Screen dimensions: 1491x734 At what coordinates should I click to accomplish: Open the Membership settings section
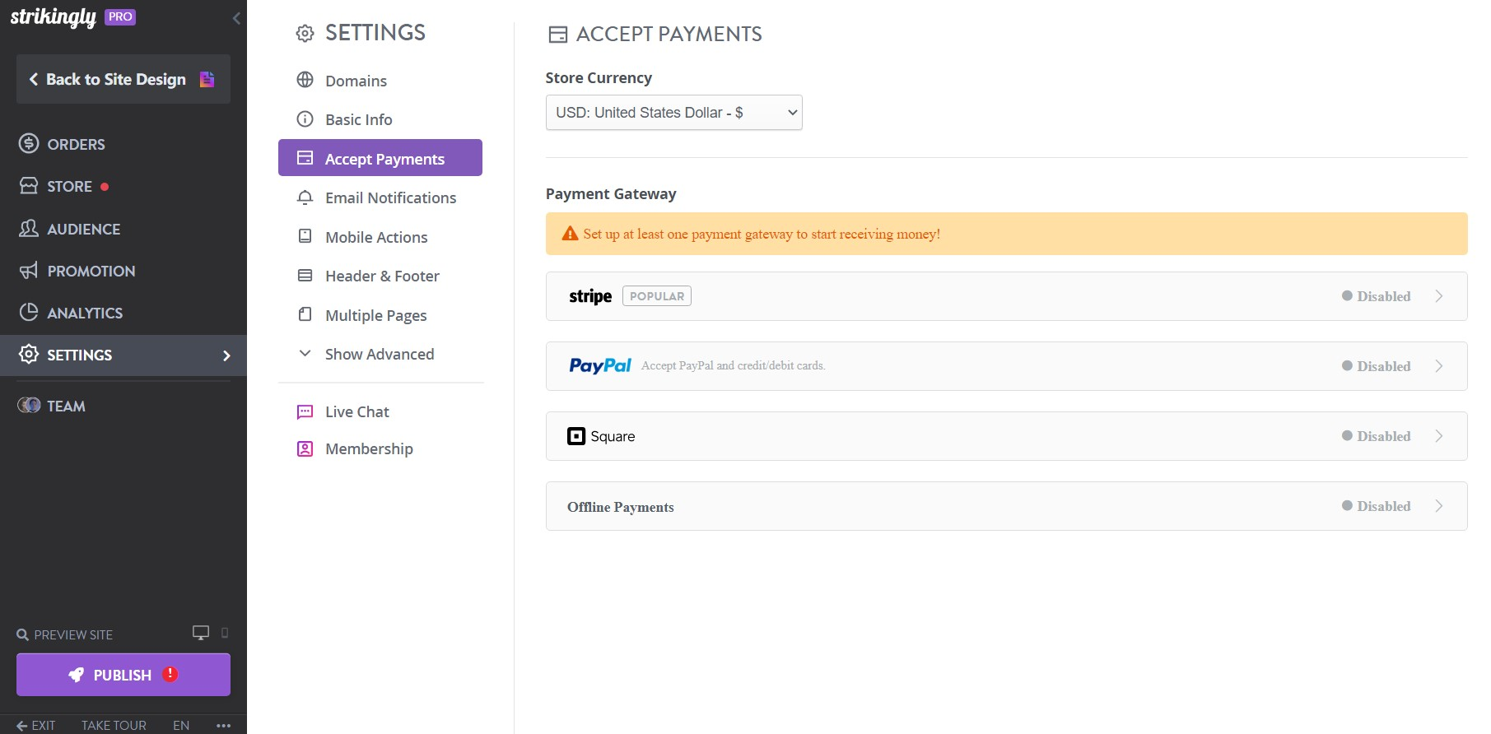(369, 448)
